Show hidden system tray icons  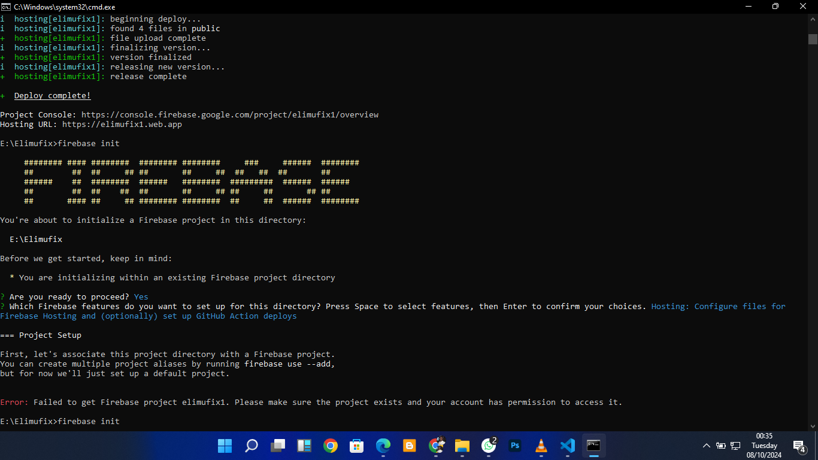coord(707,446)
